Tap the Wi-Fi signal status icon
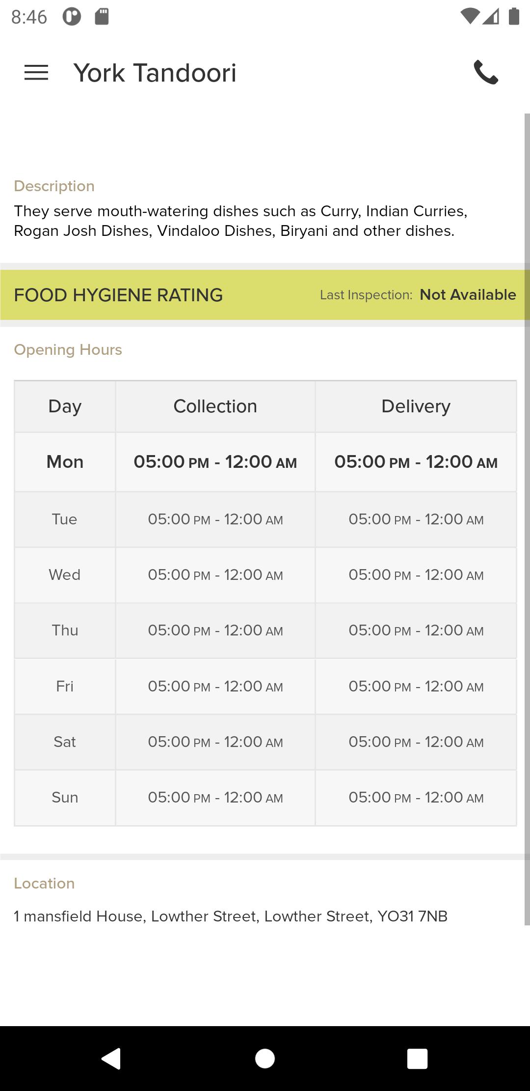Screen dimensions: 530x1091 coord(469,17)
